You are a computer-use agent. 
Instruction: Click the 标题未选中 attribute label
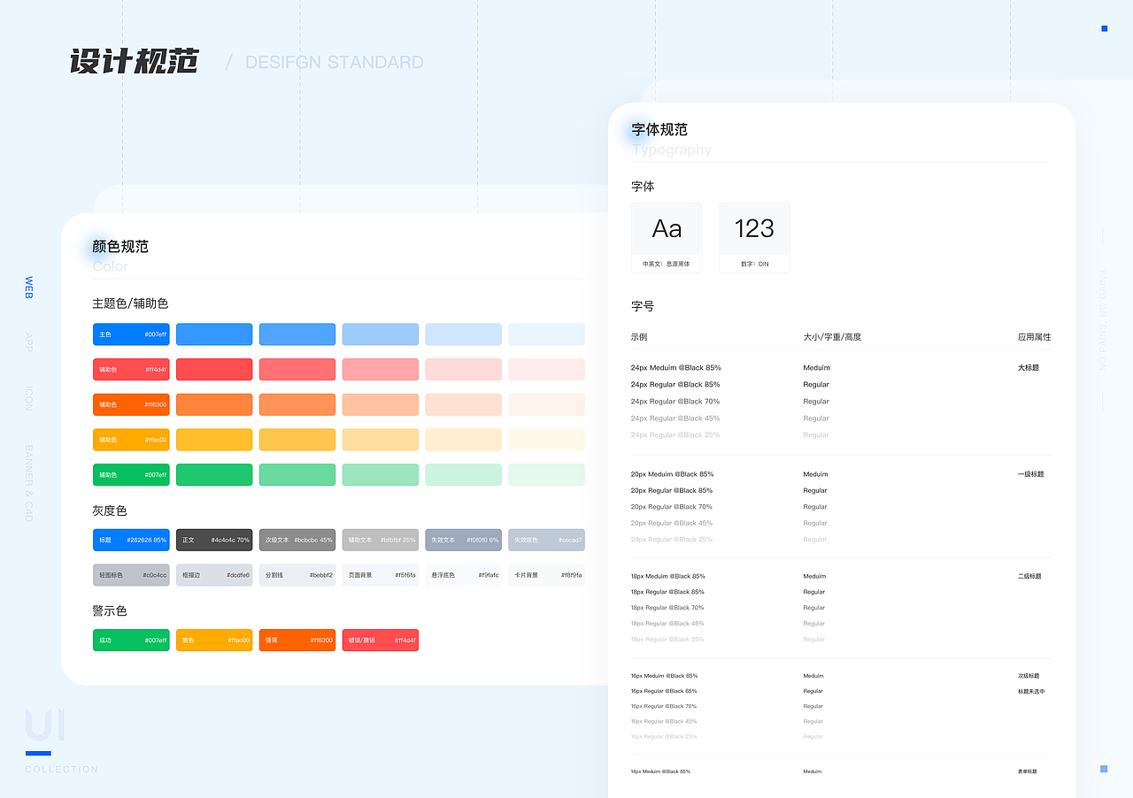click(x=1031, y=691)
